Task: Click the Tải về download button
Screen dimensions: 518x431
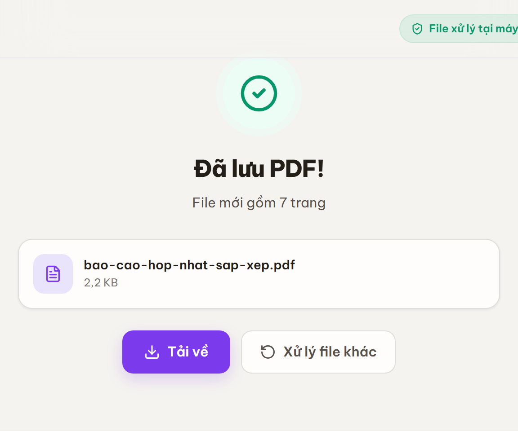Action: (176, 352)
